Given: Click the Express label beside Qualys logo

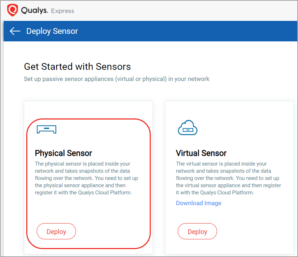Looking at the screenshot, I should click(x=62, y=11).
